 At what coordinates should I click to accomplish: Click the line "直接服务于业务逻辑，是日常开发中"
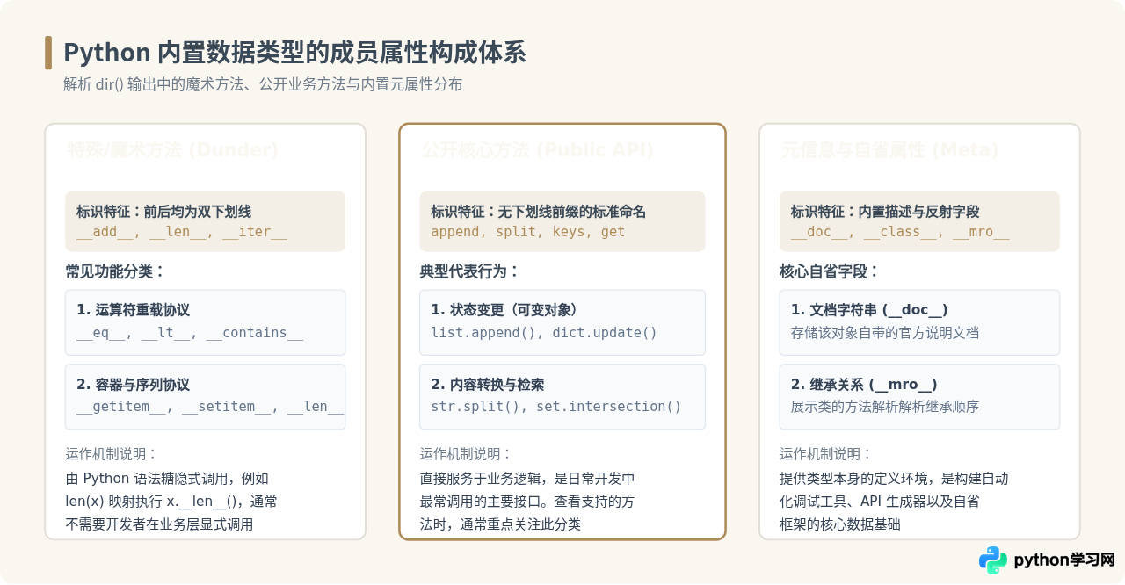pos(527,479)
